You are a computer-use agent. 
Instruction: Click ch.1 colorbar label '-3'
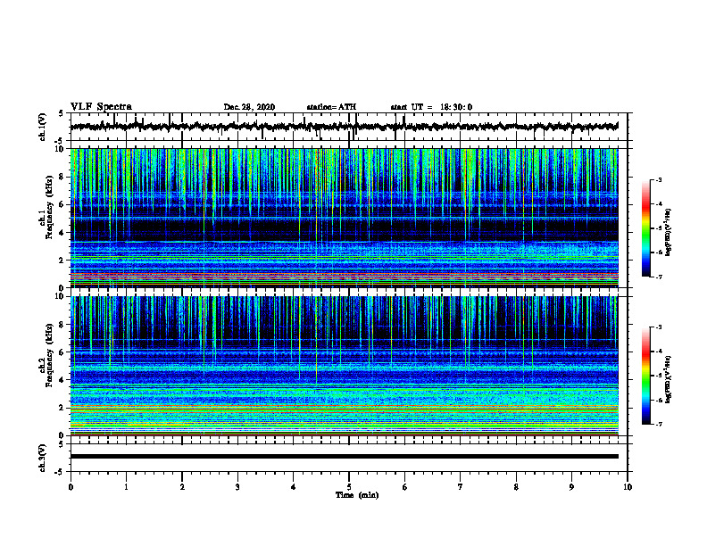click(658, 179)
